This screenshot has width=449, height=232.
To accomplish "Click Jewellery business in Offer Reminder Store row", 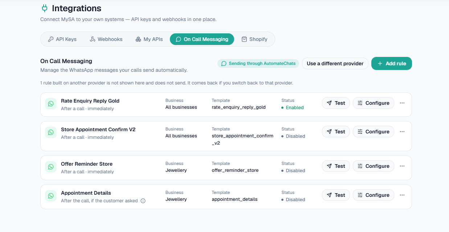I will pos(176,170).
